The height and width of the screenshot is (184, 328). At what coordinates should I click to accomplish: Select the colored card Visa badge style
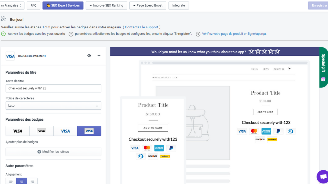tap(89, 131)
